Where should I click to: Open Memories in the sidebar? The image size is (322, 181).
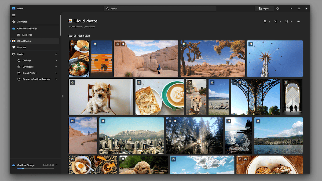[27, 35]
